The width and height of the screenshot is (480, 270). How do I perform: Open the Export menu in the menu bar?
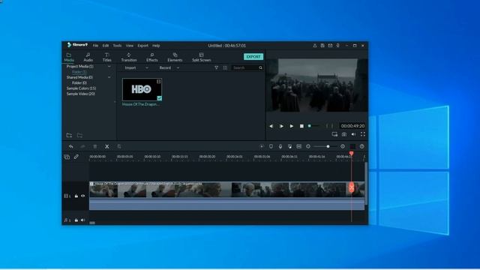[142, 46]
